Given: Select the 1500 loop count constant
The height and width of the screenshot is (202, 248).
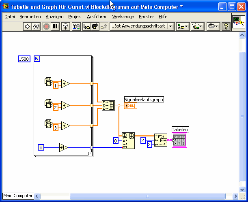Looking at the screenshot, I should click(24, 59).
